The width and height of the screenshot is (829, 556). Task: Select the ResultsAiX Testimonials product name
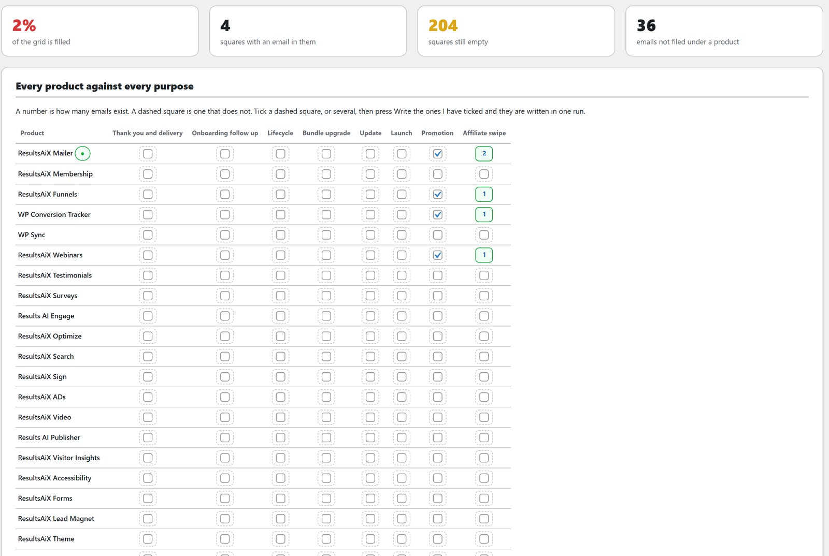(55, 275)
